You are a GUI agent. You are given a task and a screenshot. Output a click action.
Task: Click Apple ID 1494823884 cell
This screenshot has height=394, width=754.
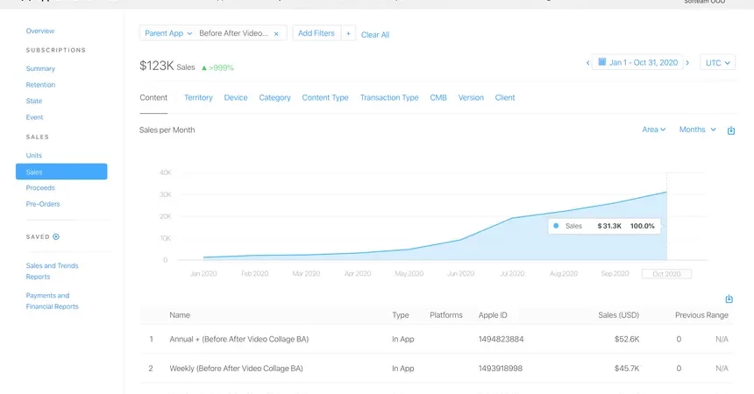tap(501, 339)
